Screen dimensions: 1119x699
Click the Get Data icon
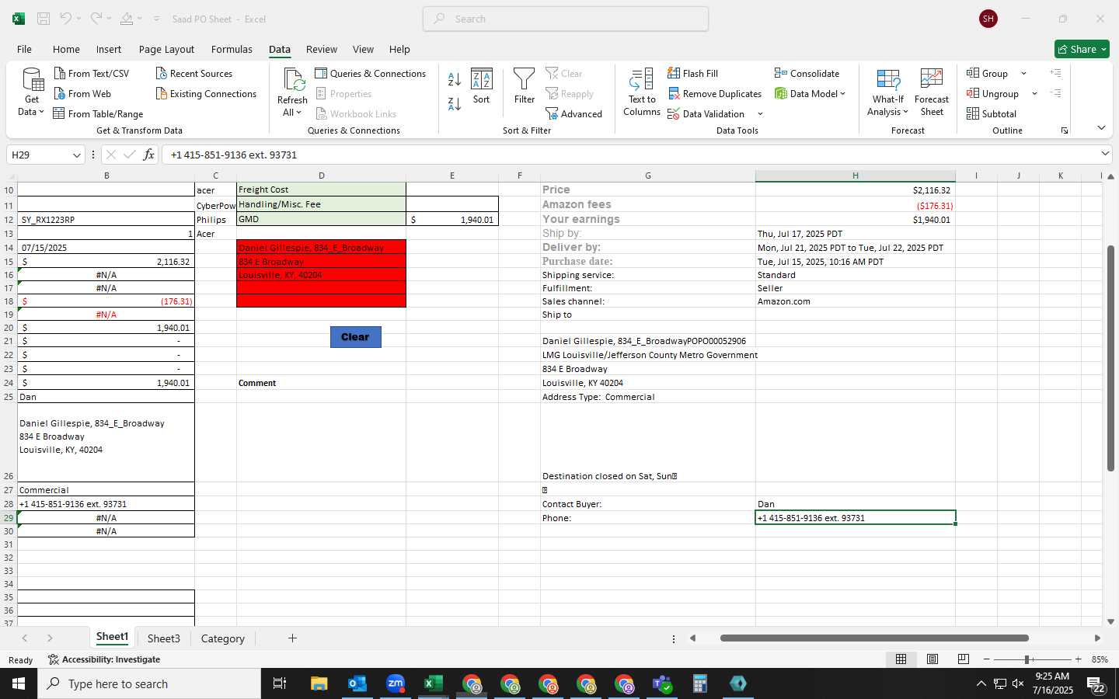[x=32, y=79]
